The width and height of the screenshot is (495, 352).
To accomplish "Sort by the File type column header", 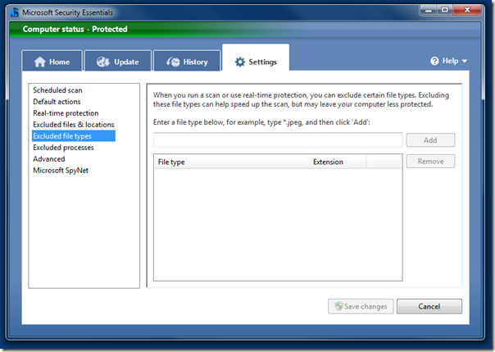I will [x=232, y=162].
